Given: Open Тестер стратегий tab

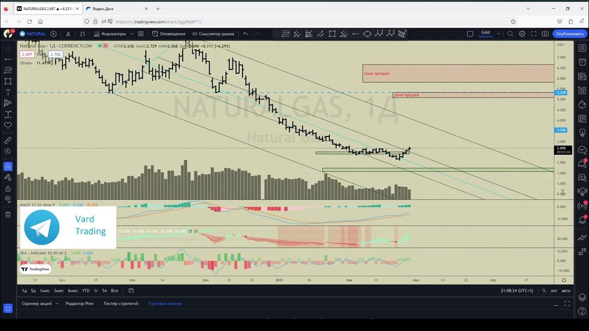Looking at the screenshot, I should coord(121,303).
